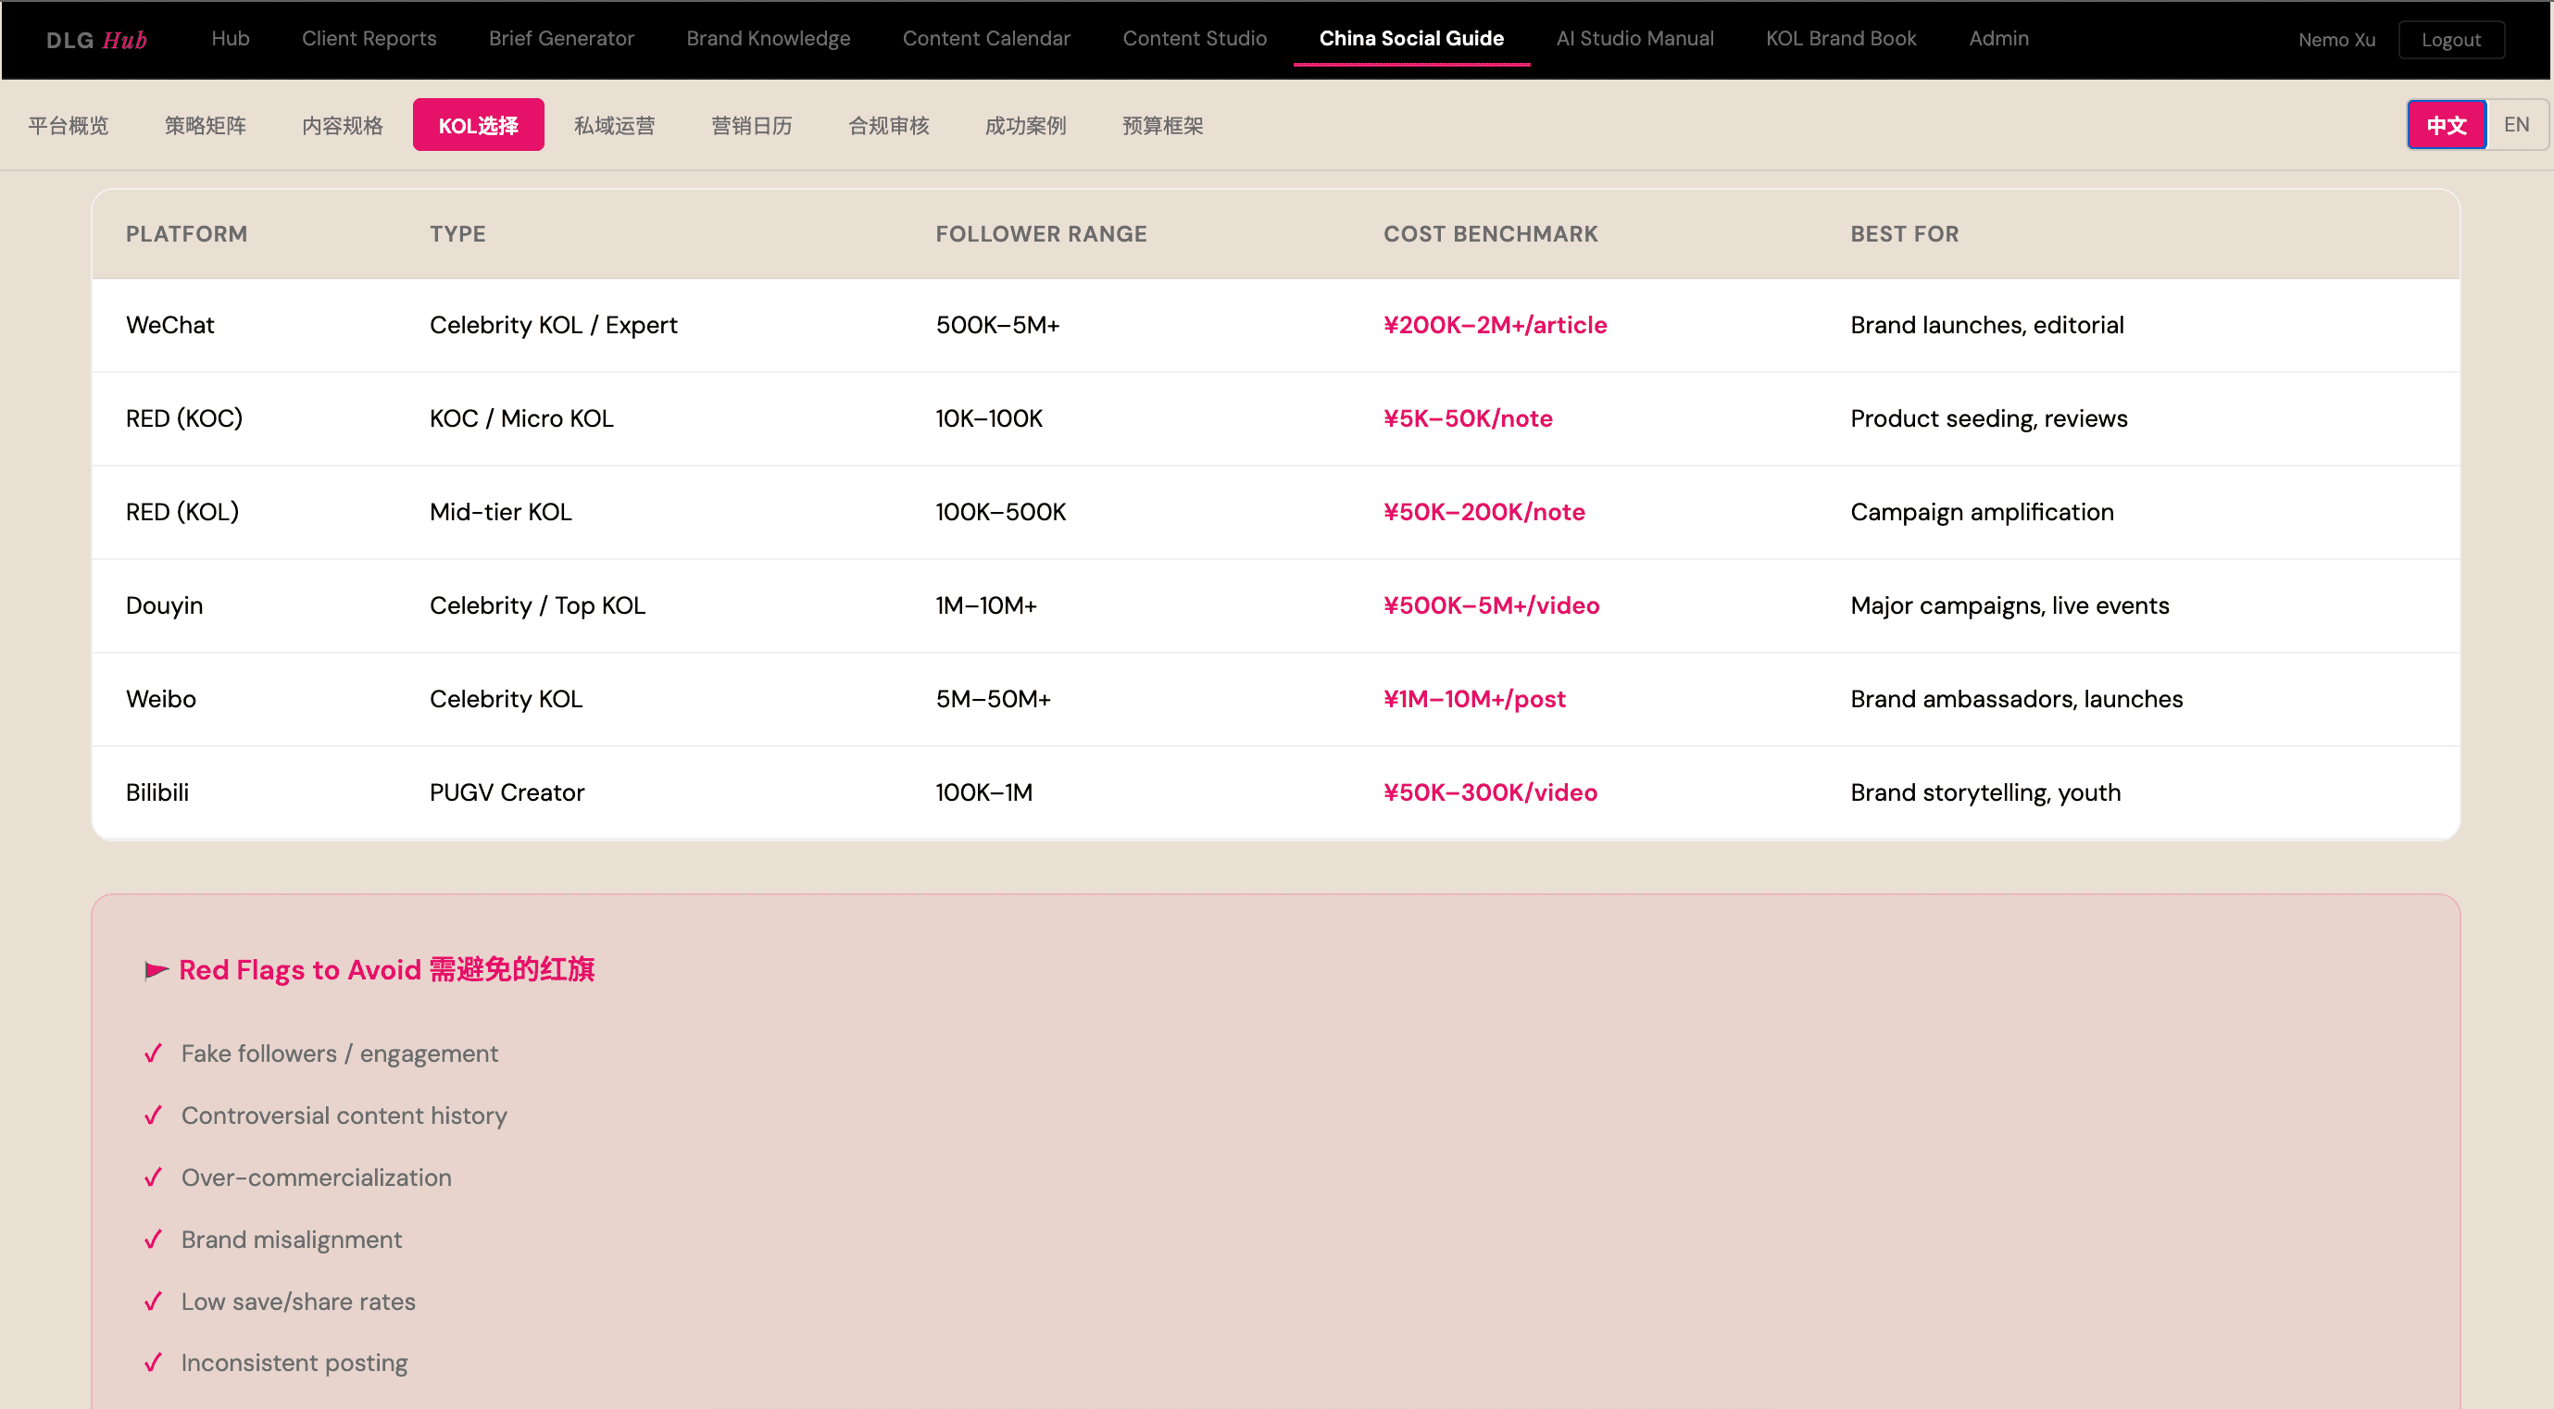
Task: Click the Douyin ¥500K–5M+/video cost
Action: (1490, 605)
